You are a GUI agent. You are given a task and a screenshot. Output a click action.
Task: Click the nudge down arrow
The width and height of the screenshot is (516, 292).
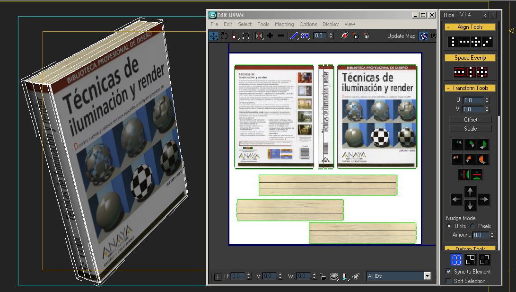click(470, 206)
